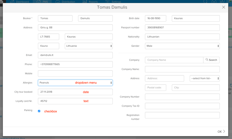Click the company Postal code: field
This screenshot has height=139, width=232.
156,88
